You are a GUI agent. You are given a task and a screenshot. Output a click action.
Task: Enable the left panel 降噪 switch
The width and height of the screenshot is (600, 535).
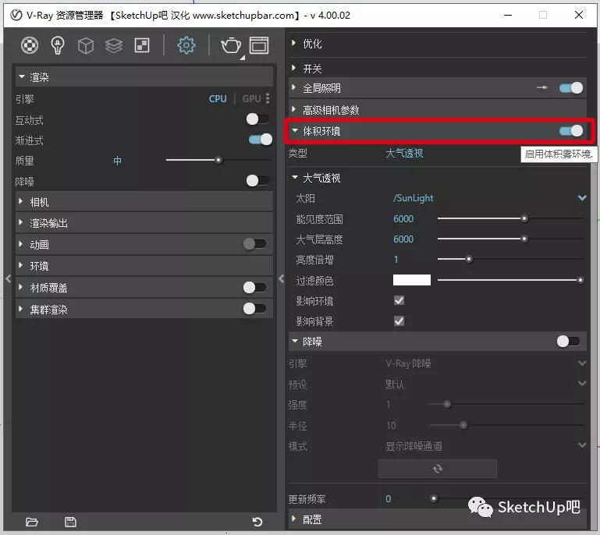click(258, 180)
